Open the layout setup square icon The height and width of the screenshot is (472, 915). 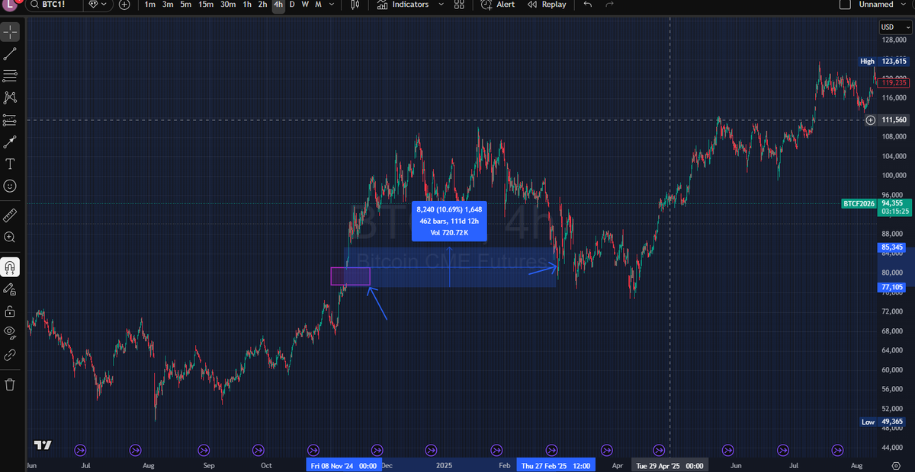tap(844, 5)
